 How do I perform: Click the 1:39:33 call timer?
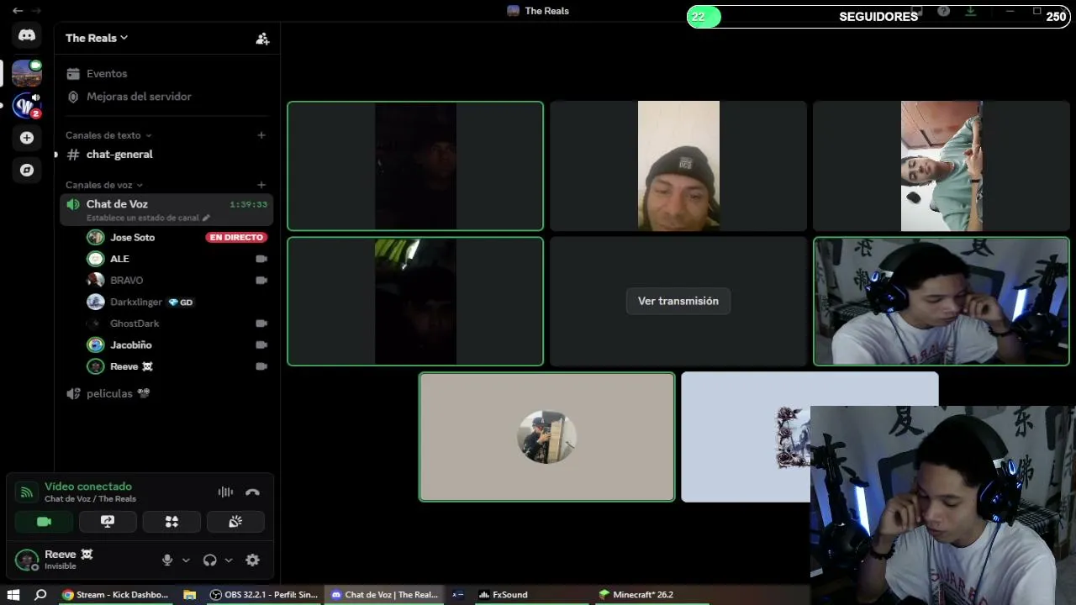click(x=248, y=204)
